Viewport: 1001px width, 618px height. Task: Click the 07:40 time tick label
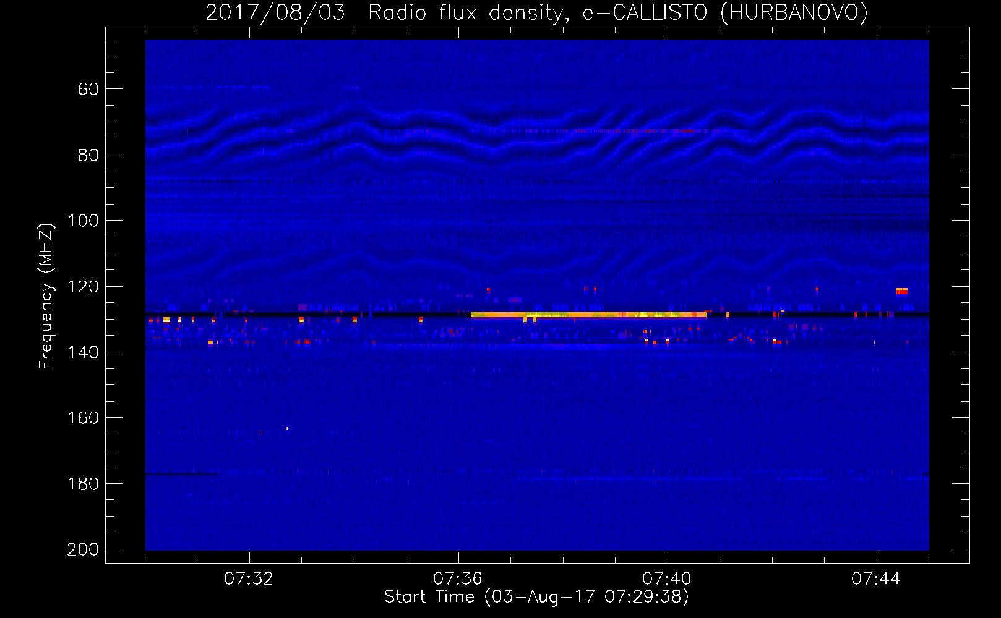[x=667, y=579]
